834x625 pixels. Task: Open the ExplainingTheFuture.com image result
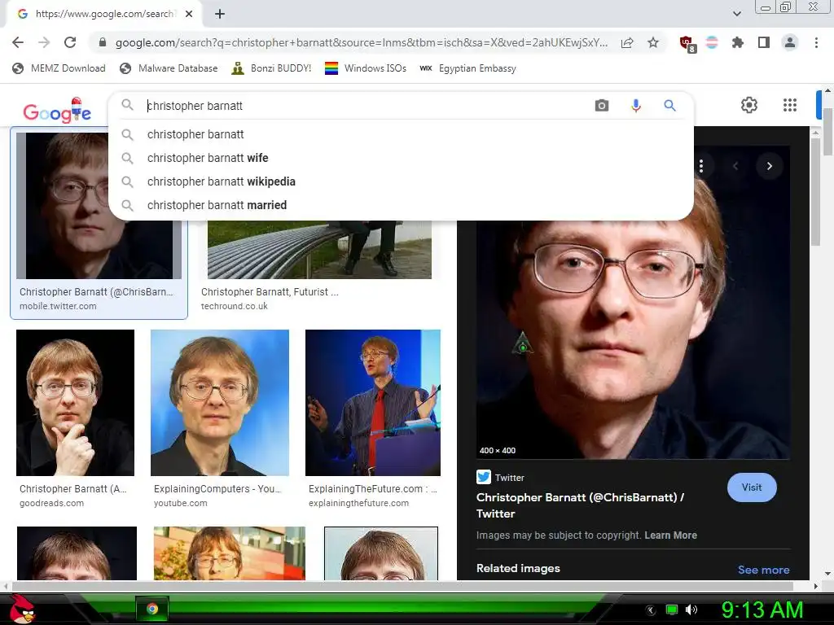[x=373, y=402]
